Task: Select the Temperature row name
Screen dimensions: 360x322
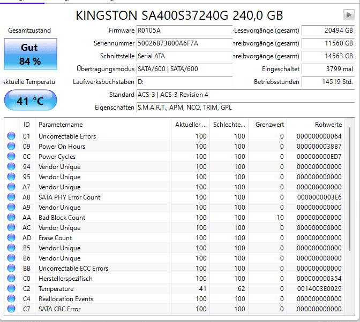Action: tap(56, 289)
